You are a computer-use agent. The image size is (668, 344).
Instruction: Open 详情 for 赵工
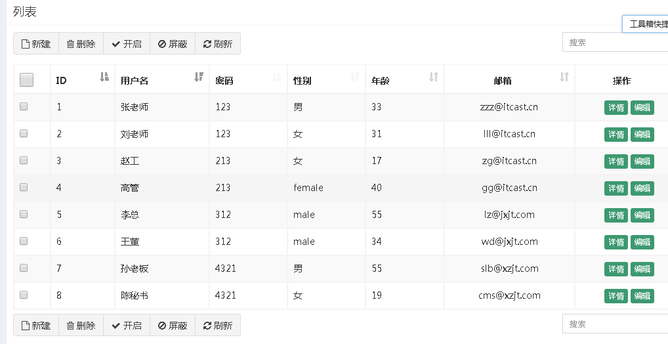[616, 161]
